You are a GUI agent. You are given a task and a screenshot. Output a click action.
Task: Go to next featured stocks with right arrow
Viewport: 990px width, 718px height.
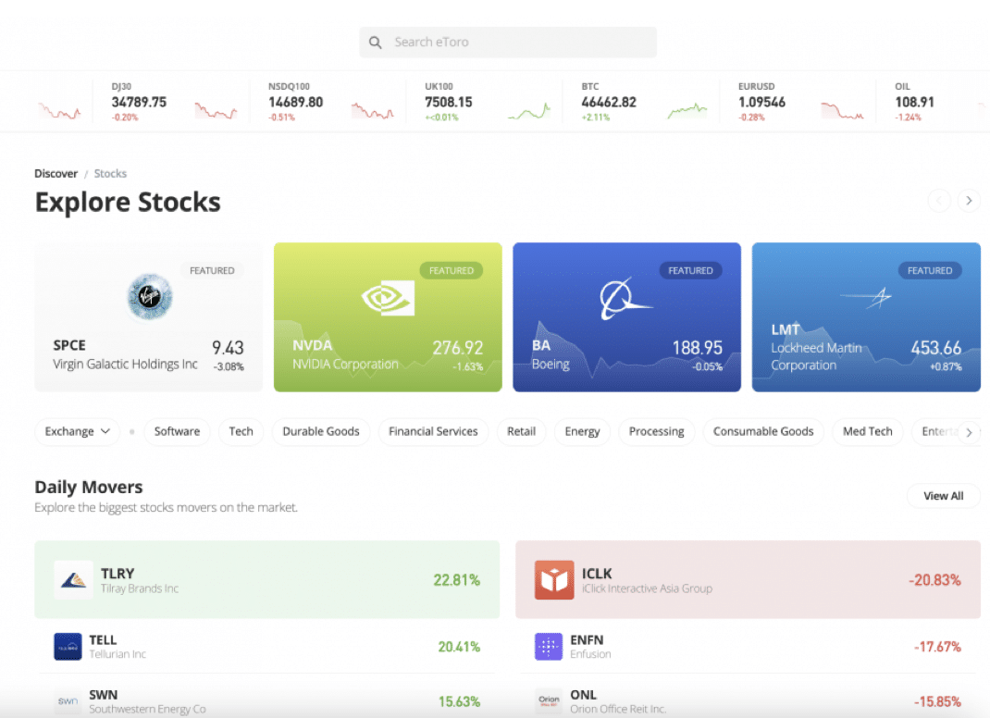pyautogui.click(x=968, y=201)
